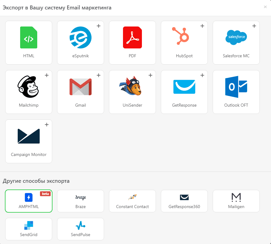Open the Constant Contact export option
Screen dimensions: 271x244
coord(132,201)
